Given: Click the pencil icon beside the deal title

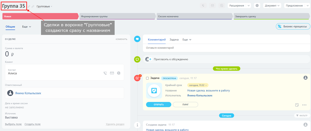Looking at the screenshot, I should click(x=29, y=6).
